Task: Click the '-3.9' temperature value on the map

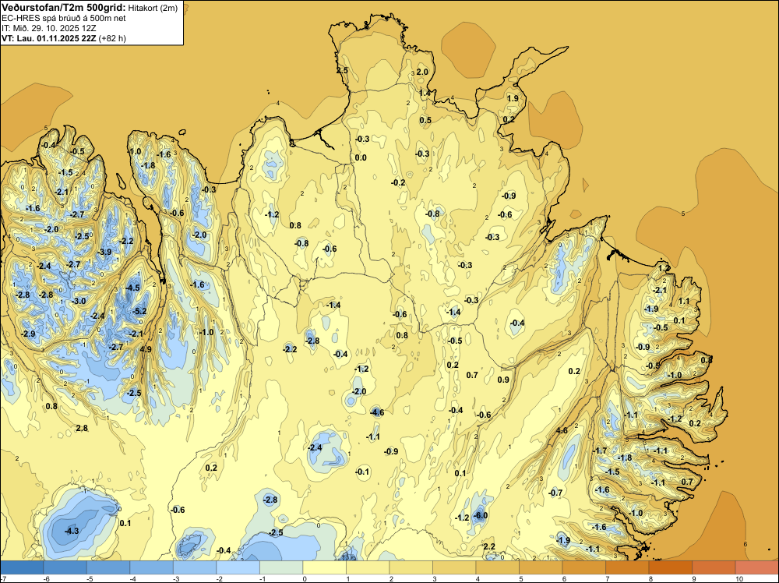Action: [x=105, y=252]
